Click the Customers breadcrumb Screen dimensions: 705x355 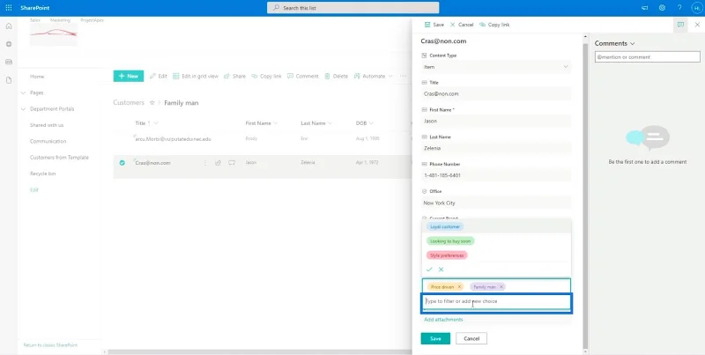(x=129, y=102)
